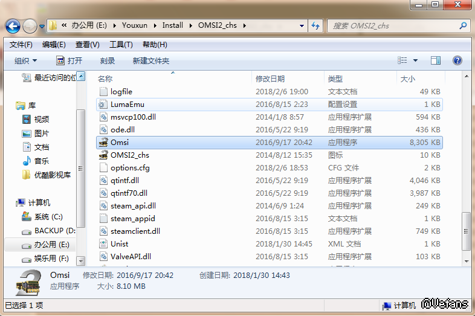Select the steamclient.dll file icon
The image size is (475, 316).
point(103,231)
